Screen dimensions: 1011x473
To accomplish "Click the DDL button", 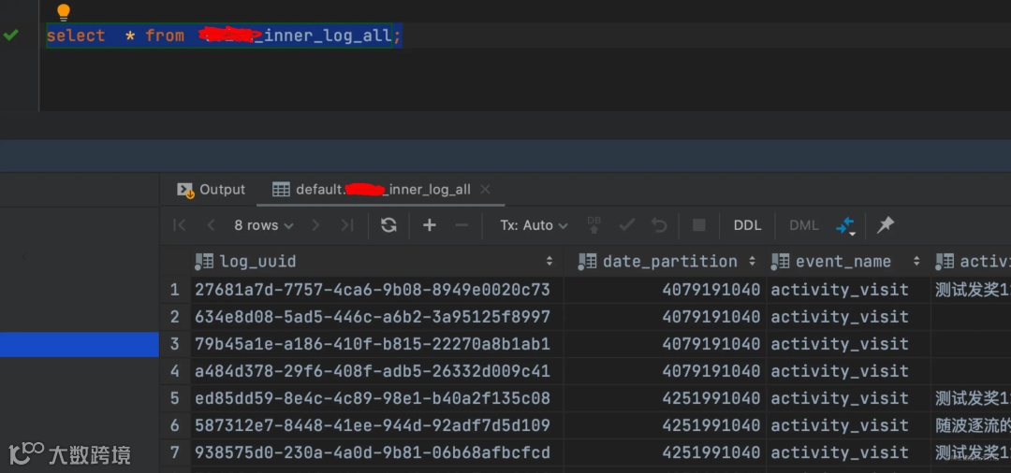I will point(747,225).
